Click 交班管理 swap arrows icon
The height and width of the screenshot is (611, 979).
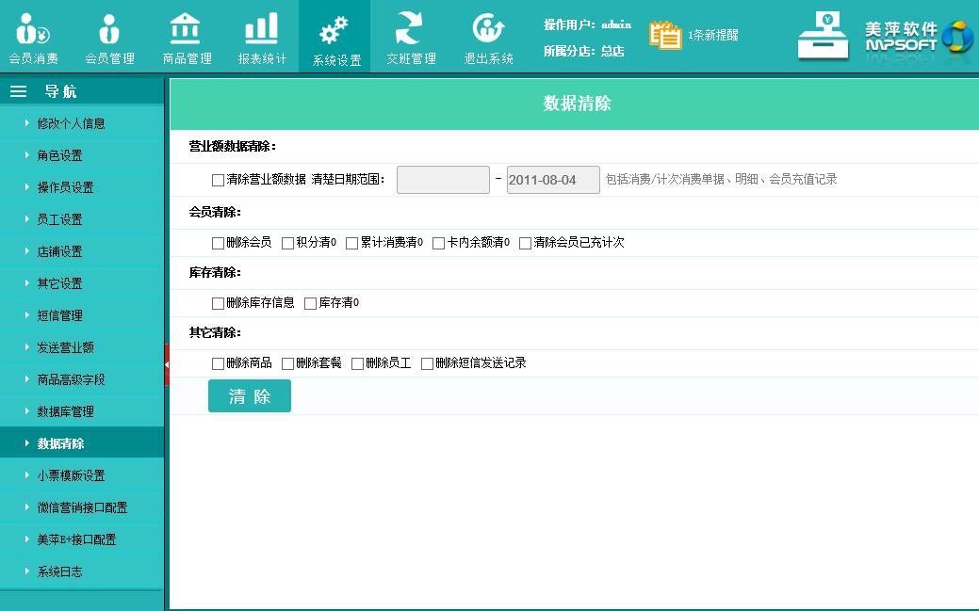pos(410,29)
